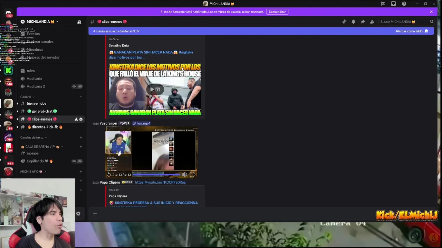
Task: Open the server icon with 661 badge
Action: 8,160
